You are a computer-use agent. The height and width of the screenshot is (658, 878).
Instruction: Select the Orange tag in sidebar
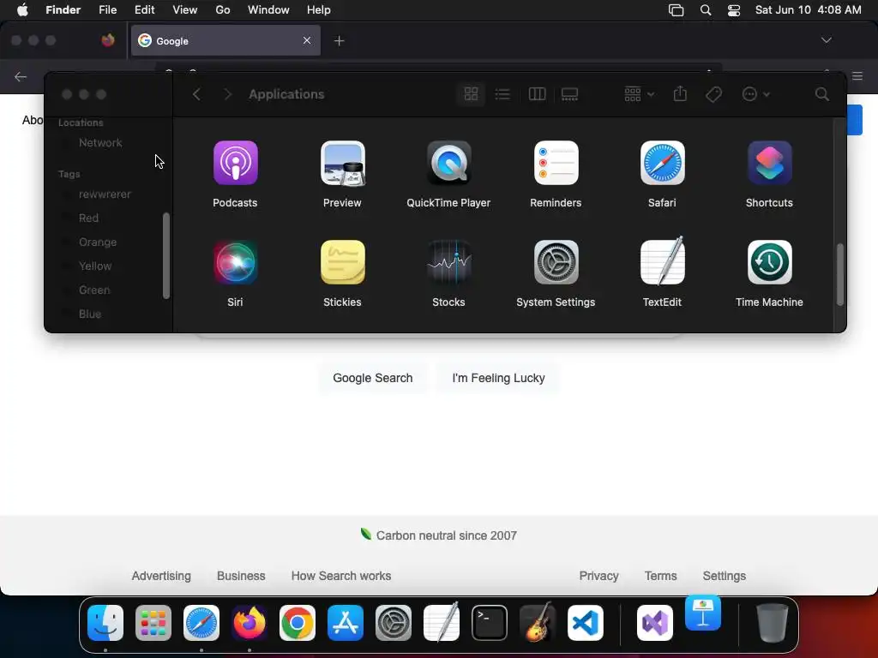pyautogui.click(x=98, y=242)
